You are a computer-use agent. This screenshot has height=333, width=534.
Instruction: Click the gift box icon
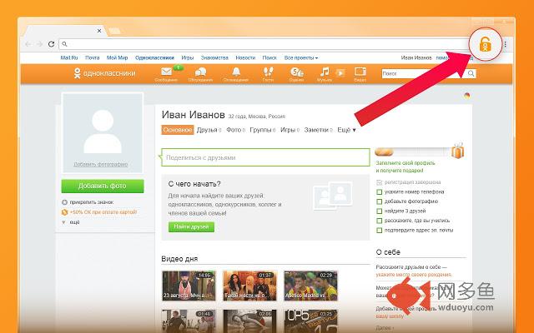click(458, 151)
